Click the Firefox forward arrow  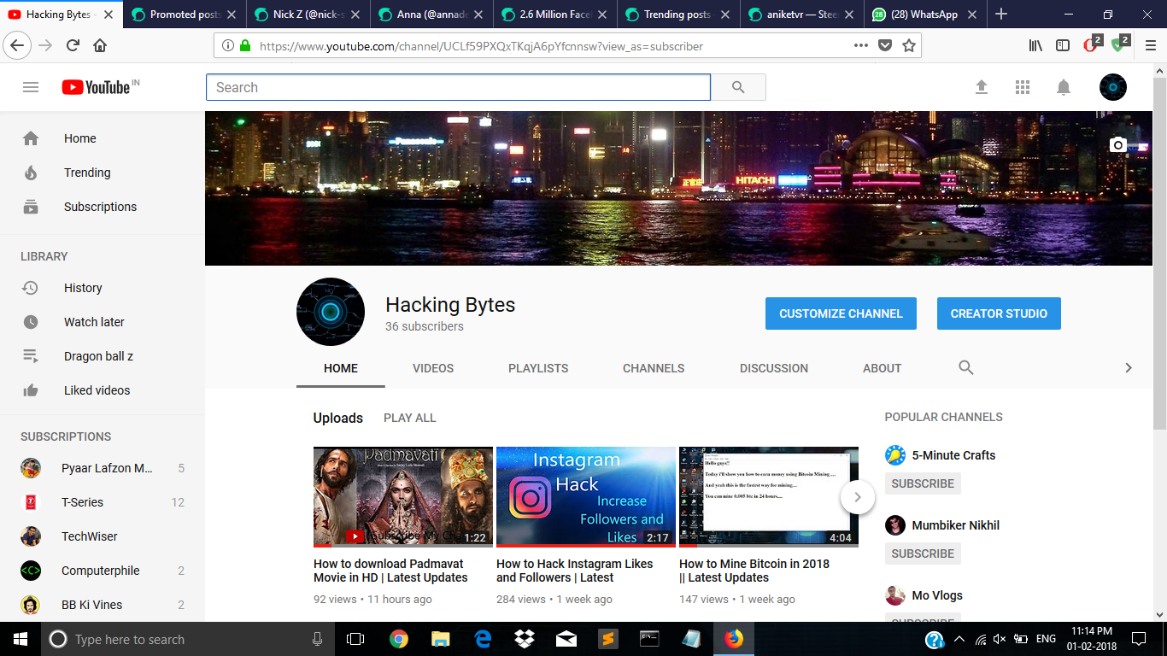(x=45, y=45)
